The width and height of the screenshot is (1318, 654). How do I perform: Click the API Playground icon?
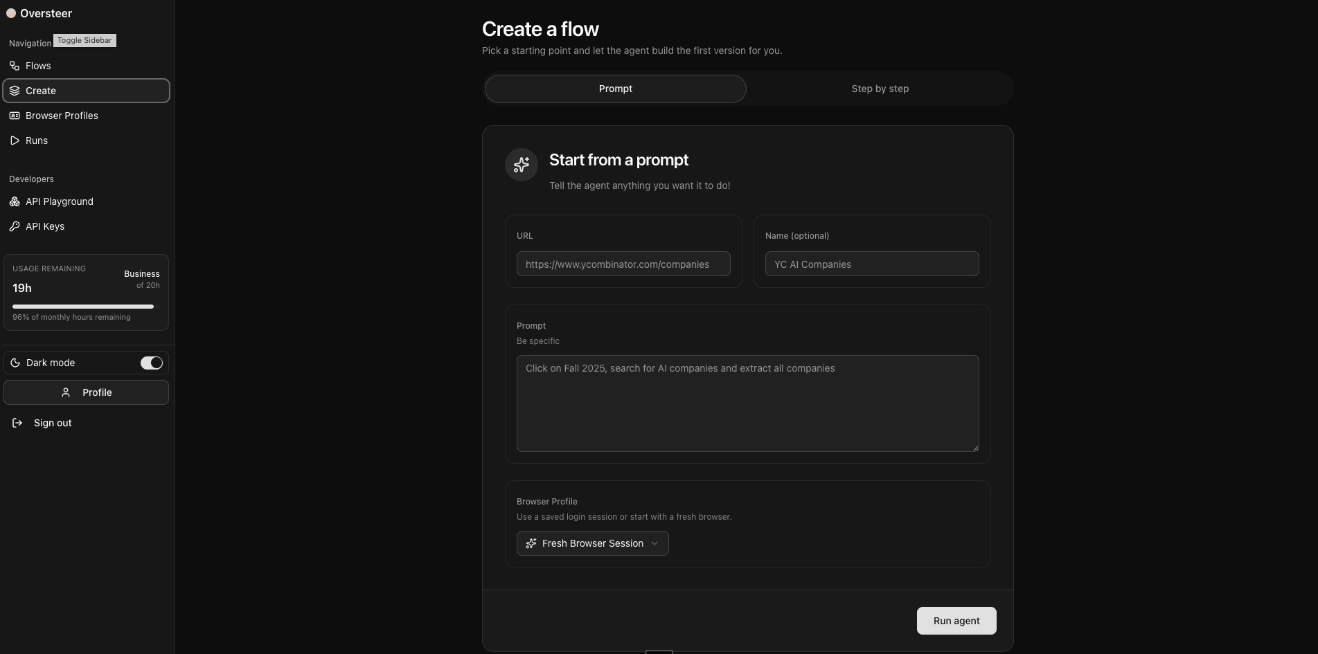click(x=14, y=201)
